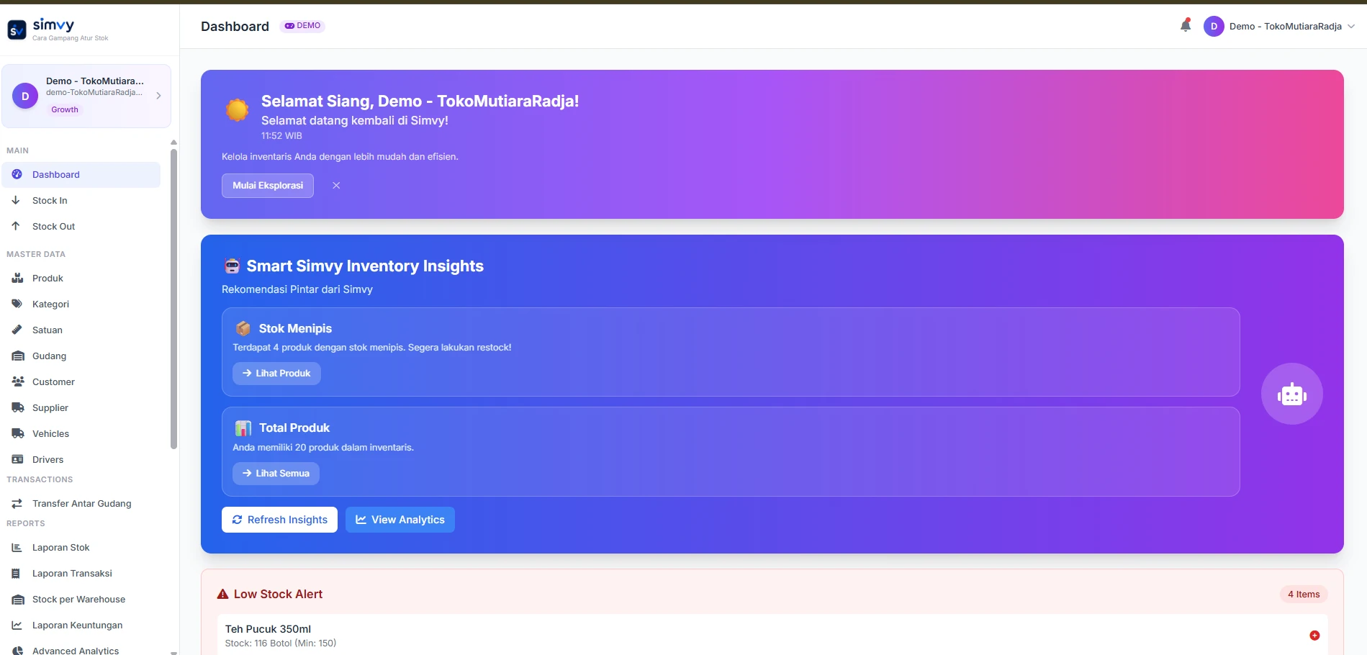
Task: Click the sidebar vertical scrollbar
Action: click(x=173, y=299)
